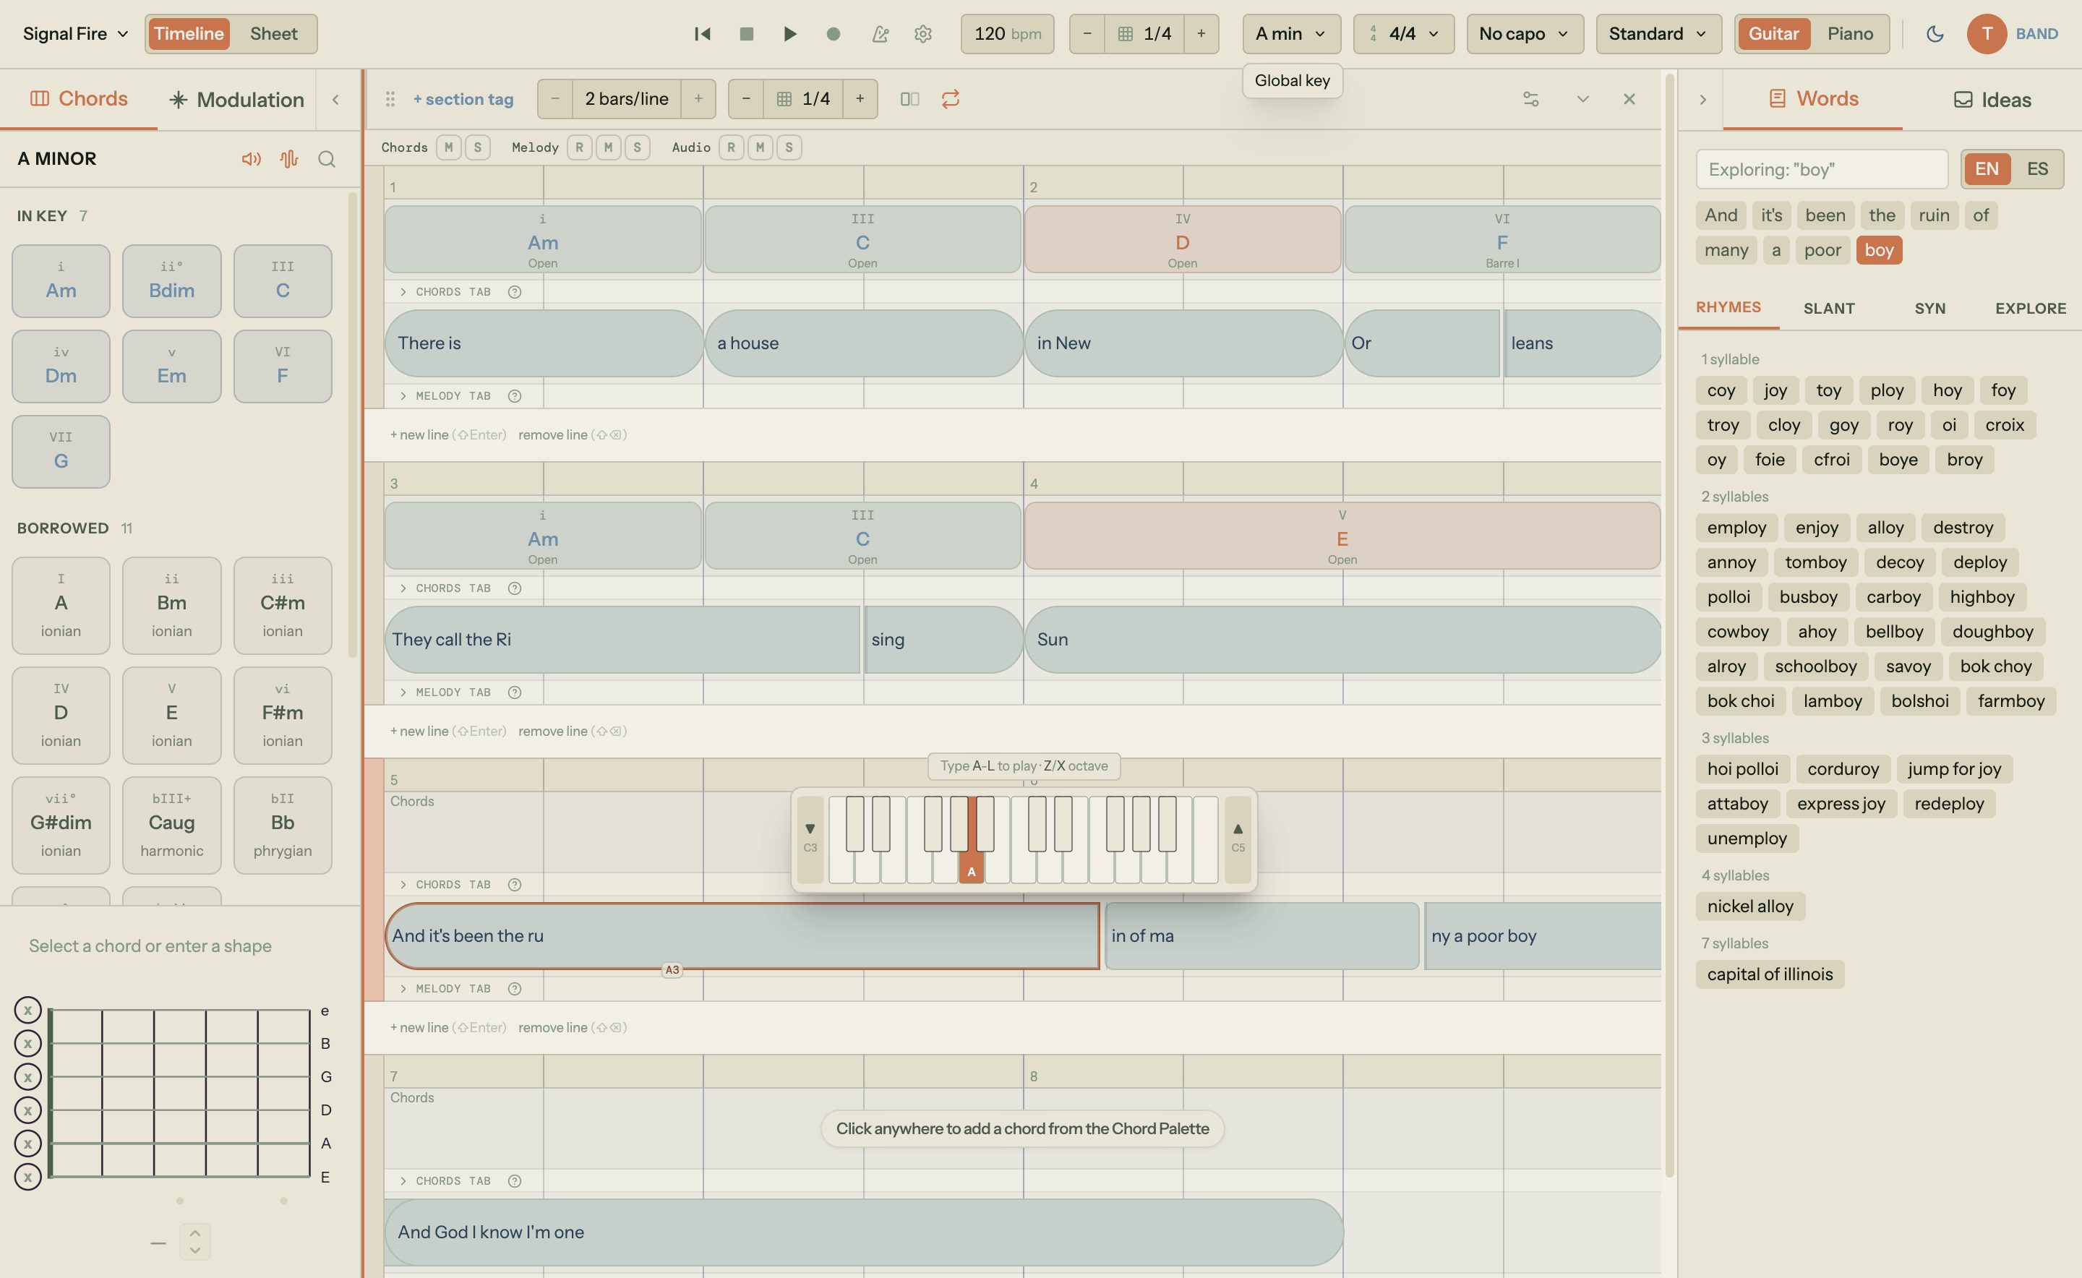Open the user avatar T
Viewport: 2082px width, 1278px height.
coord(1987,34)
